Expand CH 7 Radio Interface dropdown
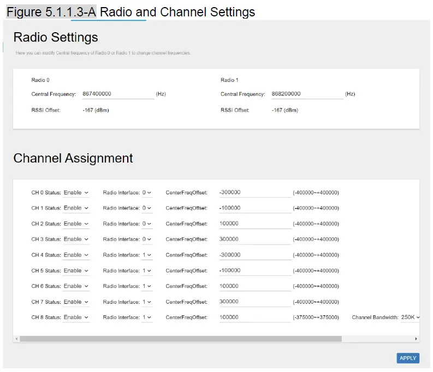Image resolution: width=433 pixels, height=372 pixels. click(146, 302)
